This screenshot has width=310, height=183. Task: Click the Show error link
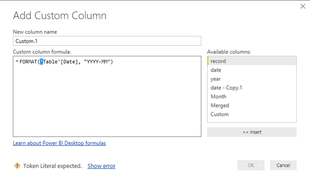click(x=101, y=166)
